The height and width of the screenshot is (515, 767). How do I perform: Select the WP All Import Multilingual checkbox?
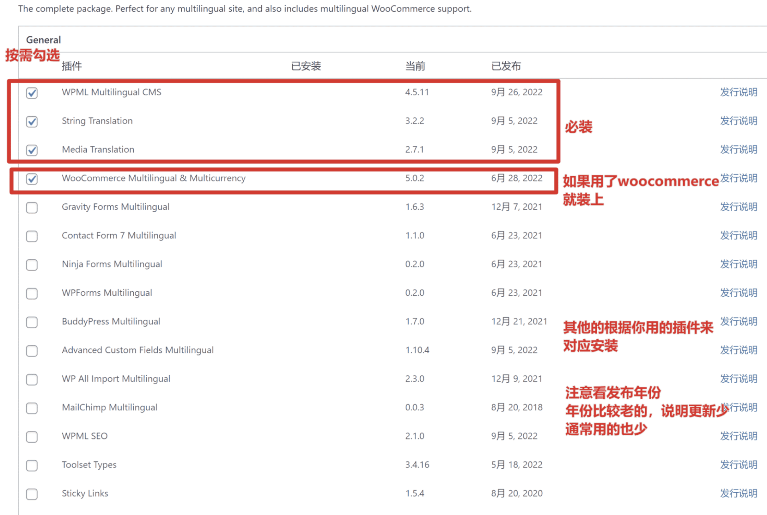pyautogui.click(x=32, y=380)
